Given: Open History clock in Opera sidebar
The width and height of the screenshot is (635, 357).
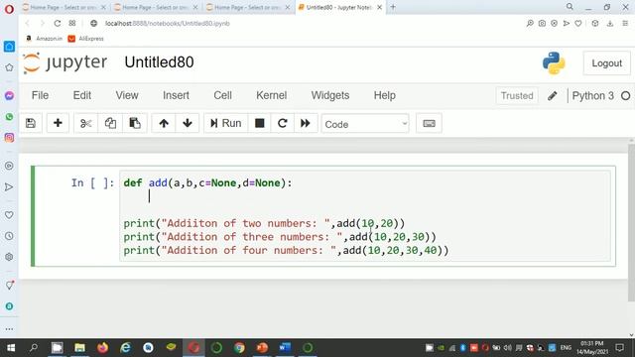Looking at the screenshot, I should point(9,236).
